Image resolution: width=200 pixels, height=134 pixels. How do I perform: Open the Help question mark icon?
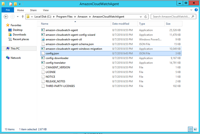pos(196,10)
